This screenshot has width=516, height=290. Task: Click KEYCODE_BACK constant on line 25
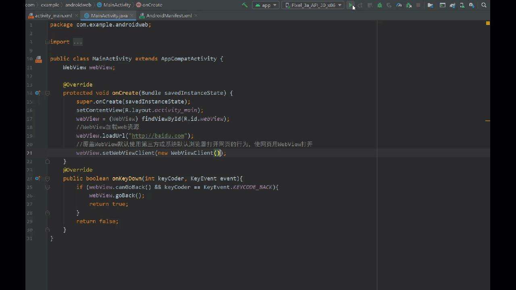click(x=252, y=187)
